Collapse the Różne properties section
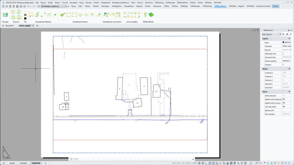The image size is (294, 165). click(289, 92)
